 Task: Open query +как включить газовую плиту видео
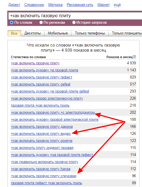pos(41,134)
